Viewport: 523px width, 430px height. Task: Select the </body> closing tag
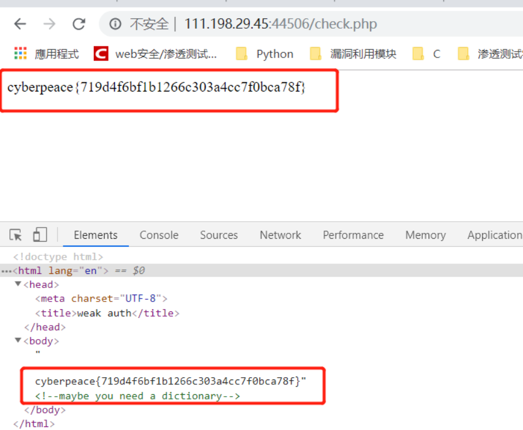point(45,410)
